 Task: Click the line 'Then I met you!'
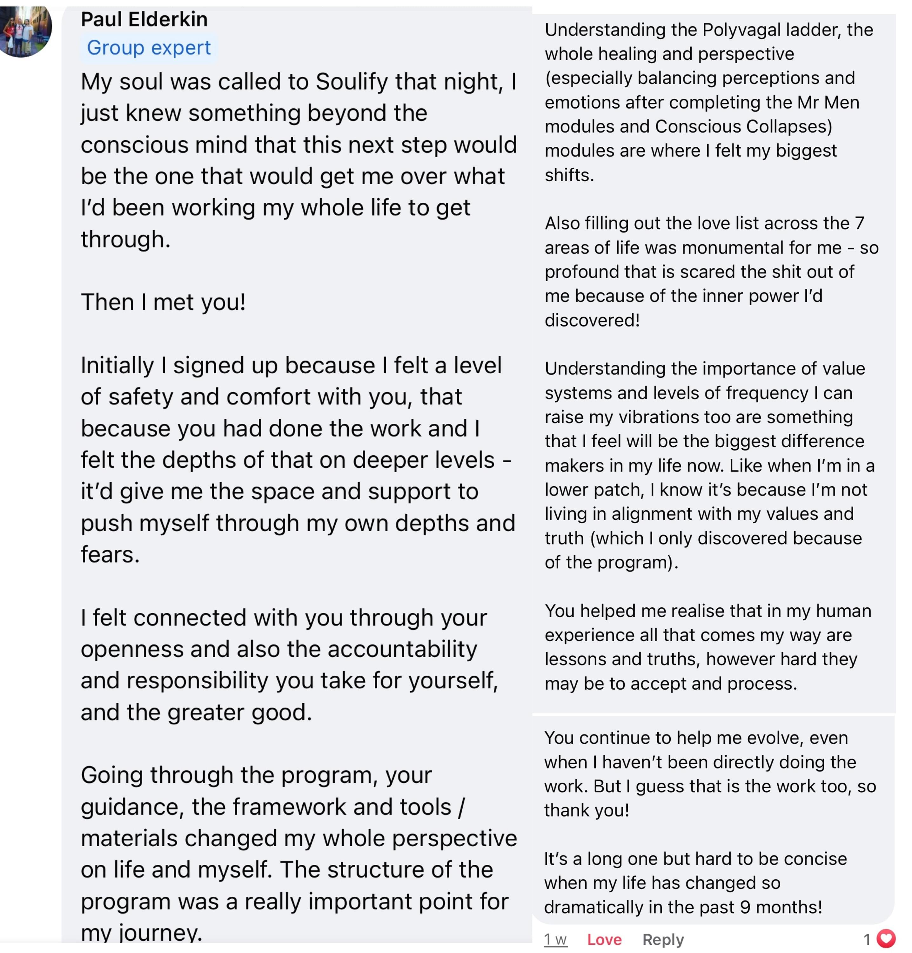click(x=163, y=302)
